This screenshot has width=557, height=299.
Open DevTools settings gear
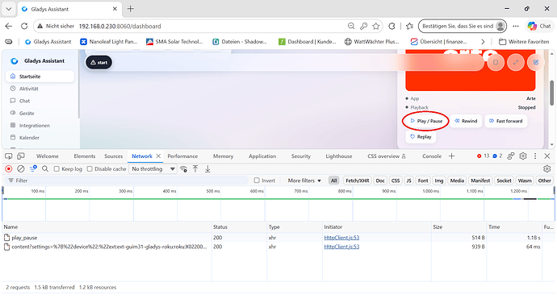[523, 156]
